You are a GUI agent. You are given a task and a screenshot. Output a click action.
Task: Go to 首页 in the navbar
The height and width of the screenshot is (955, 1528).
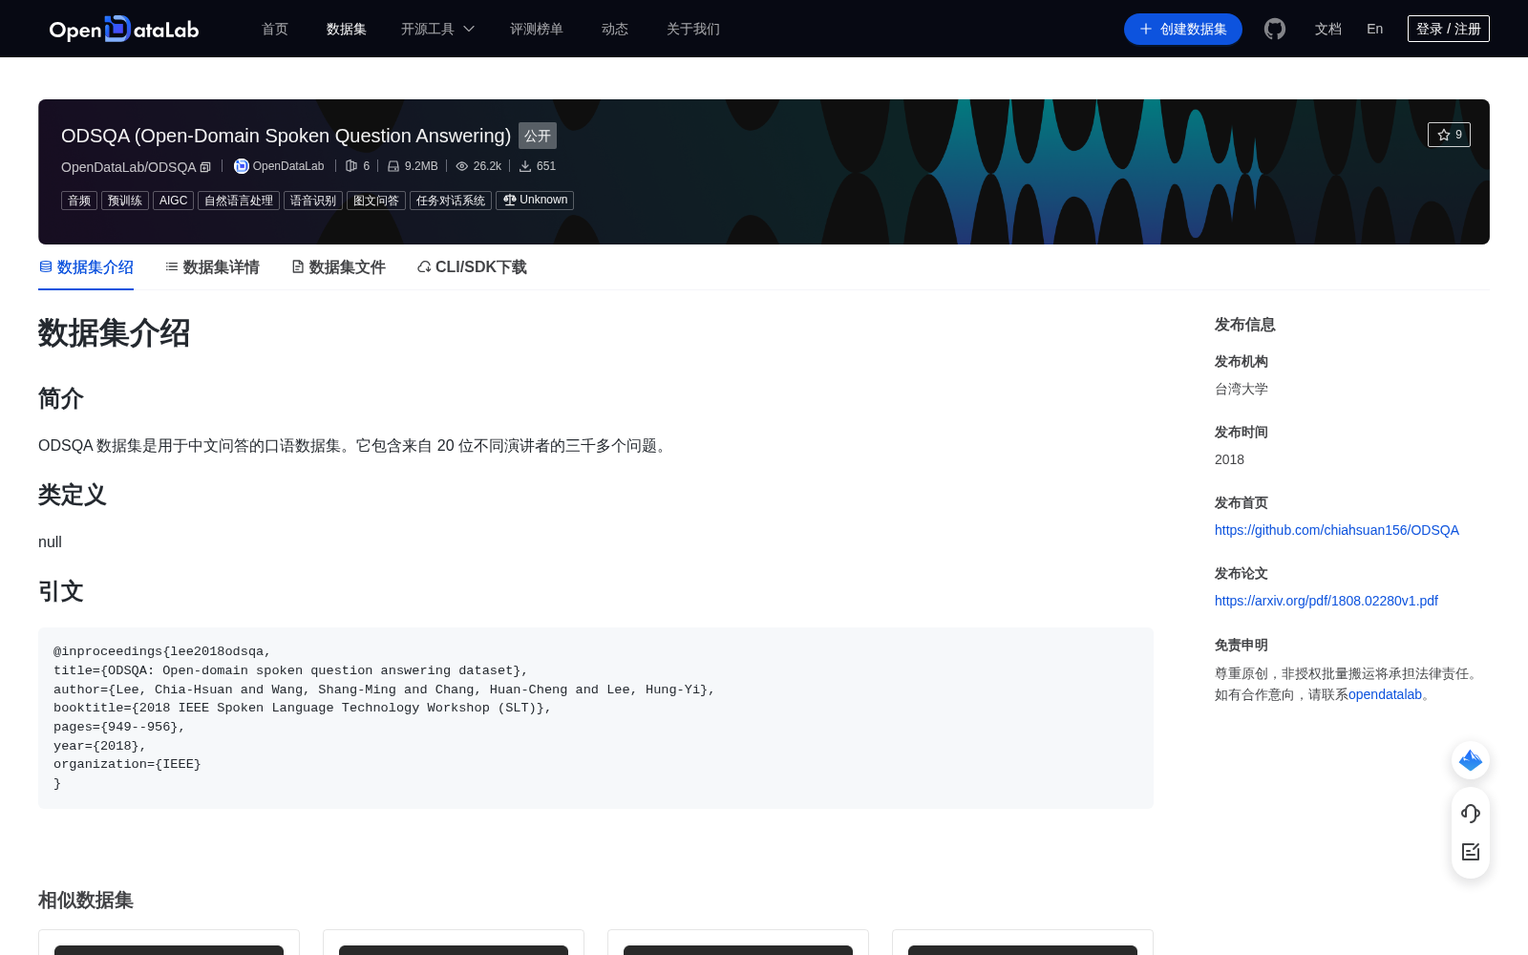pyautogui.click(x=275, y=29)
